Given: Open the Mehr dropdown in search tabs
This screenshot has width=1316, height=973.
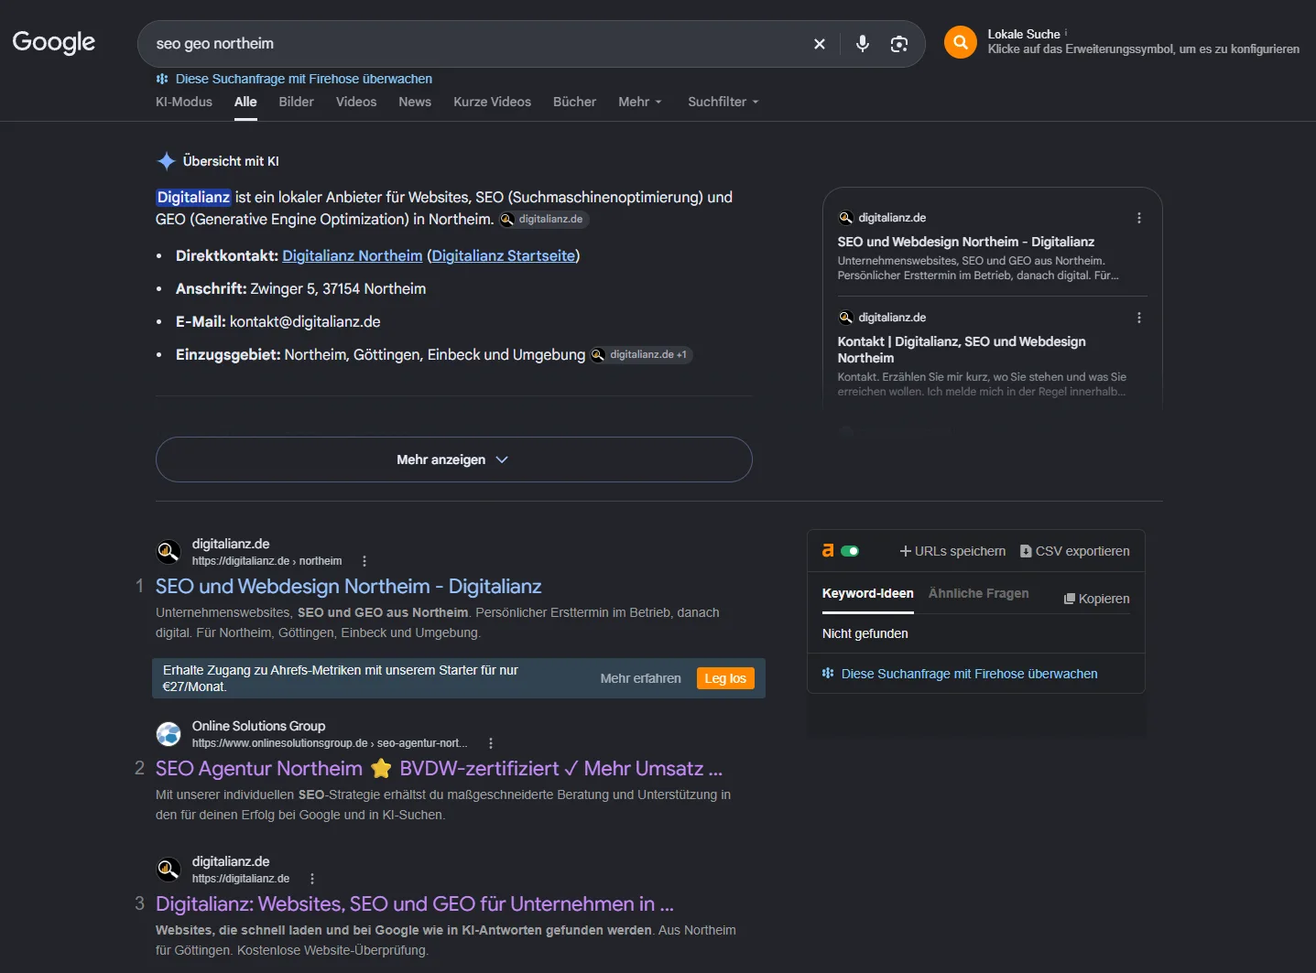Looking at the screenshot, I should (x=640, y=102).
